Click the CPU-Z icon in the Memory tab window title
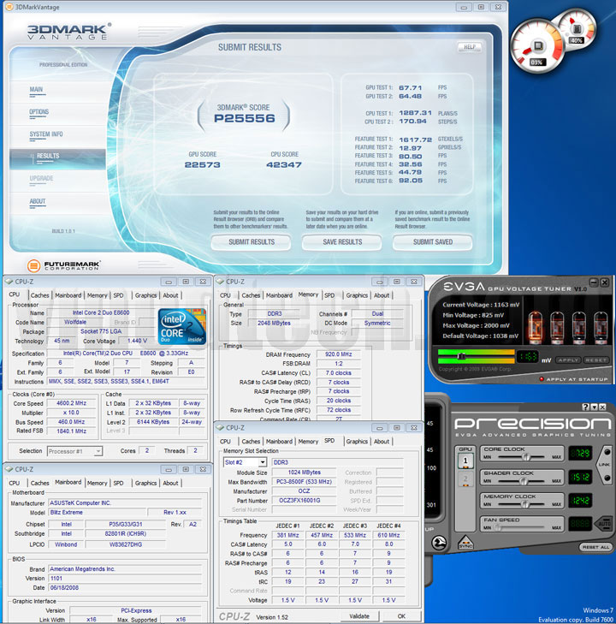616x624 pixels. (220, 282)
